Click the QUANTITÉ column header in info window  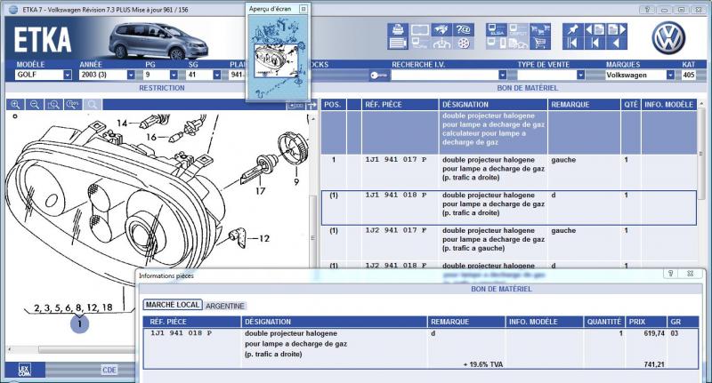click(604, 322)
